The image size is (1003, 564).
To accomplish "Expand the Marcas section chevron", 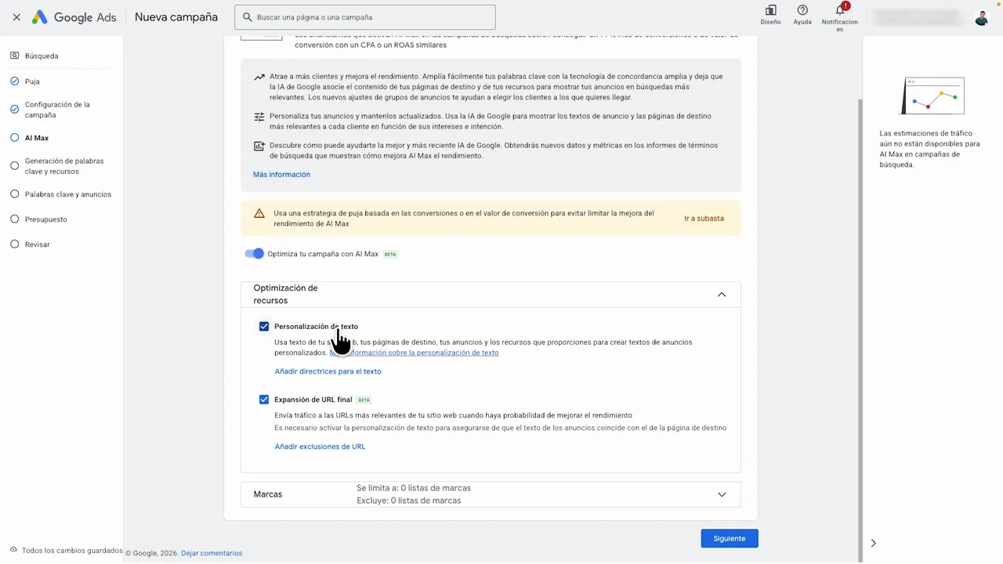I will pos(722,494).
